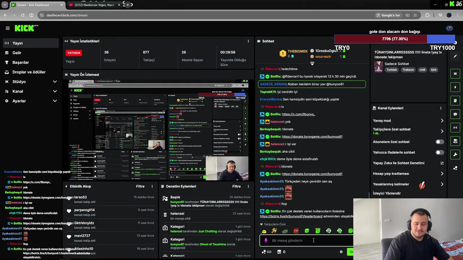Click the pencil edit stream info icon

[455, 56]
